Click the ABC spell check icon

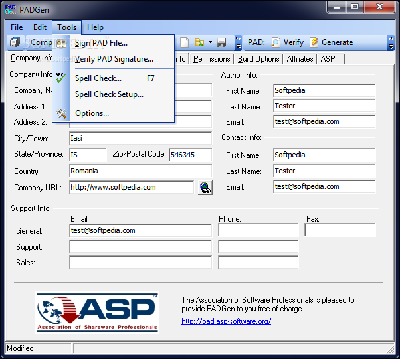pyautogui.click(x=60, y=78)
